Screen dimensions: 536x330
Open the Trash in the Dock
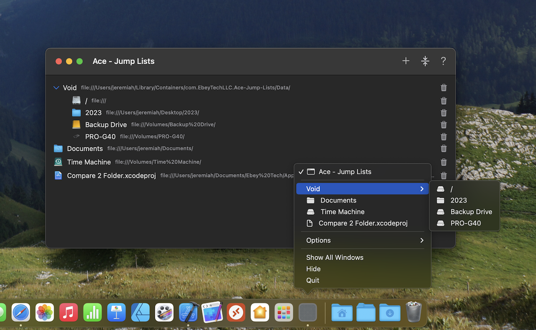(414, 312)
